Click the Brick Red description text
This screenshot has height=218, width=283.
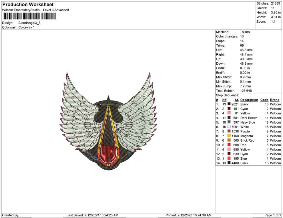tap(247, 140)
